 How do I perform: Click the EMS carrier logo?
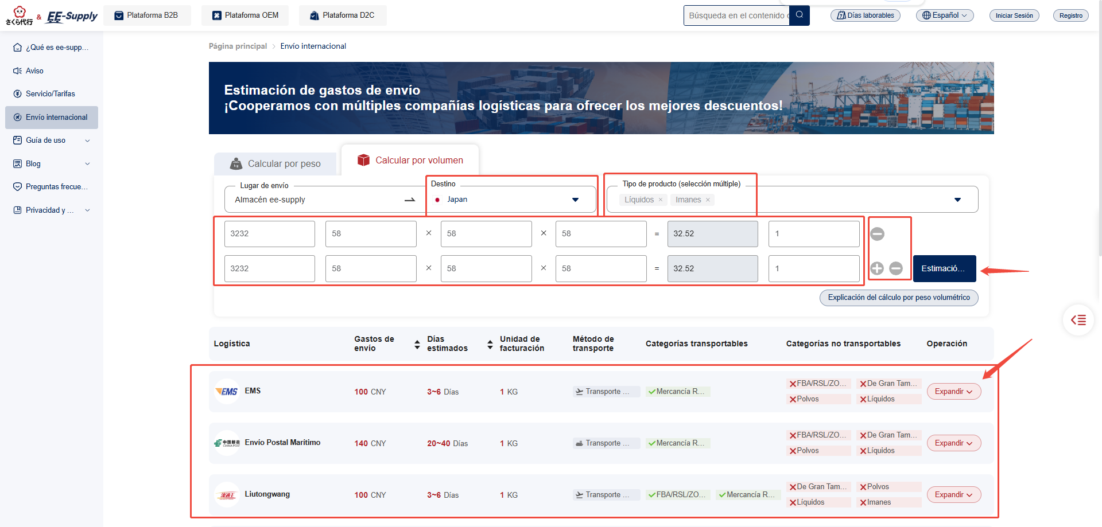click(x=227, y=392)
